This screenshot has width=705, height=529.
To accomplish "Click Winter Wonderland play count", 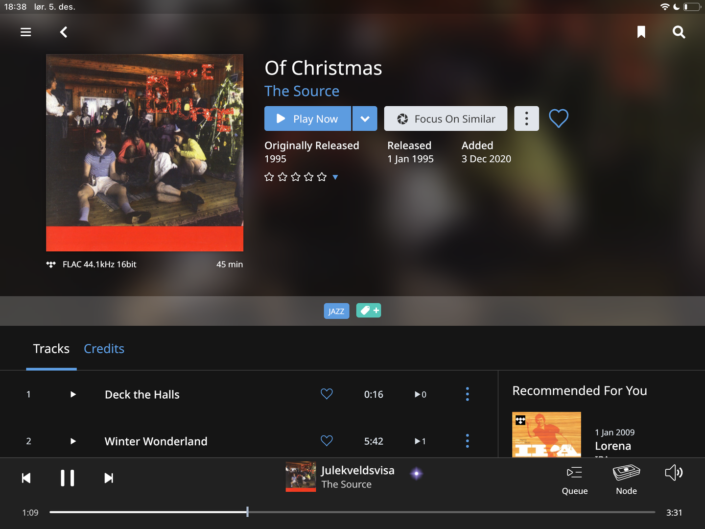I will tap(420, 441).
